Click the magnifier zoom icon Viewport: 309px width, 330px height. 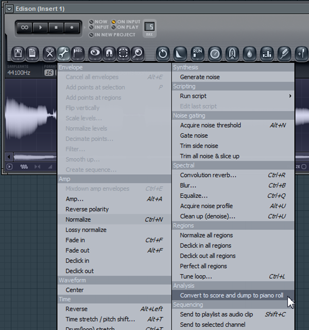[137, 53]
